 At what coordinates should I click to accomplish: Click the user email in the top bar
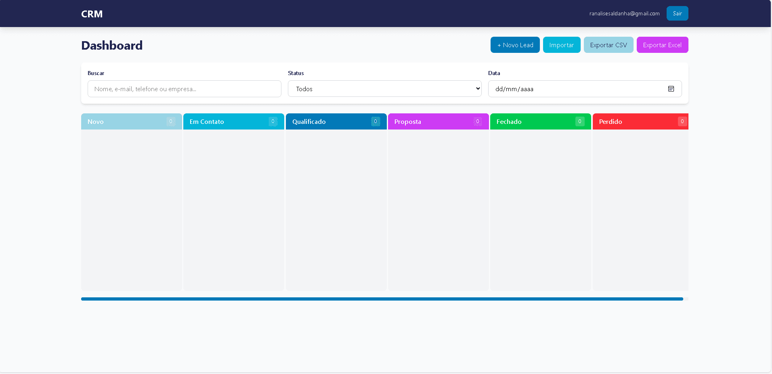(x=624, y=13)
